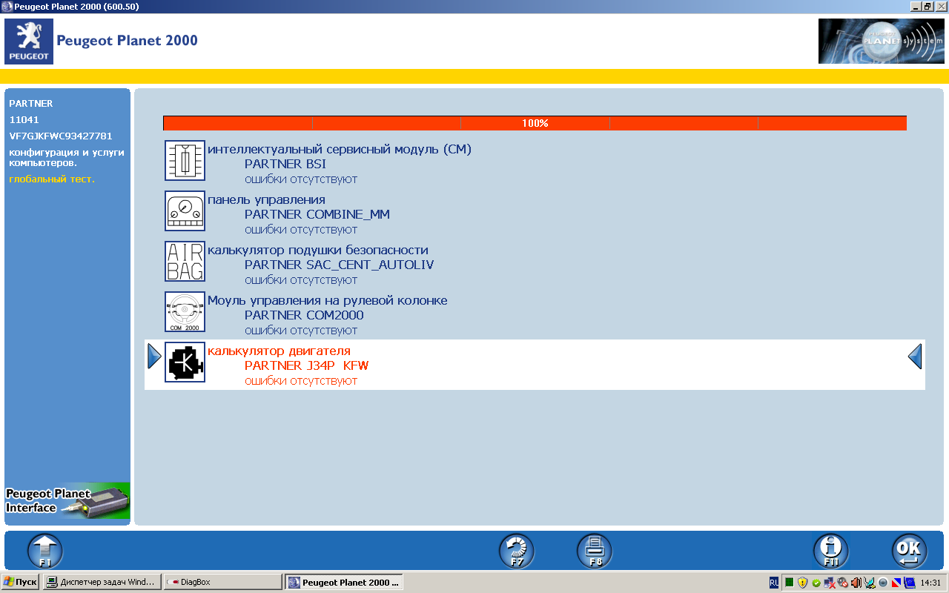This screenshot has height=593, width=949.
Task: Switch to Диспетчер задач taskbar item
Action: tap(102, 582)
